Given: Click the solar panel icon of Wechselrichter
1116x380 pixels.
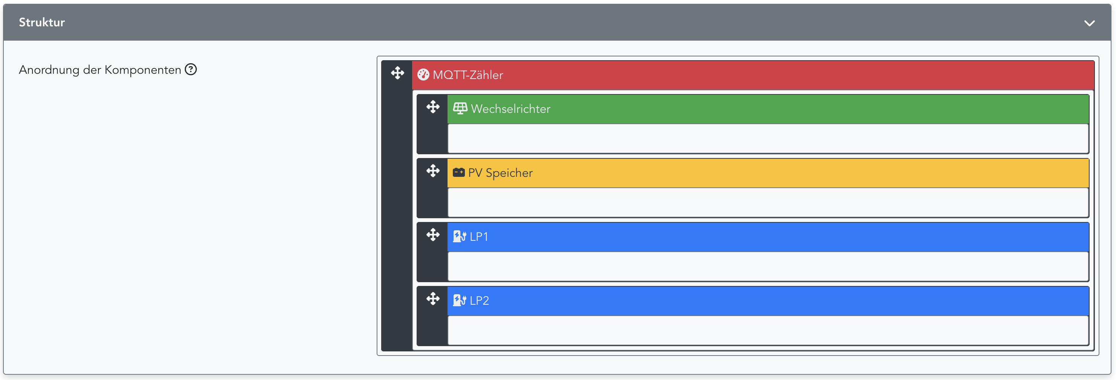Looking at the screenshot, I should click(x=460, y=108).
